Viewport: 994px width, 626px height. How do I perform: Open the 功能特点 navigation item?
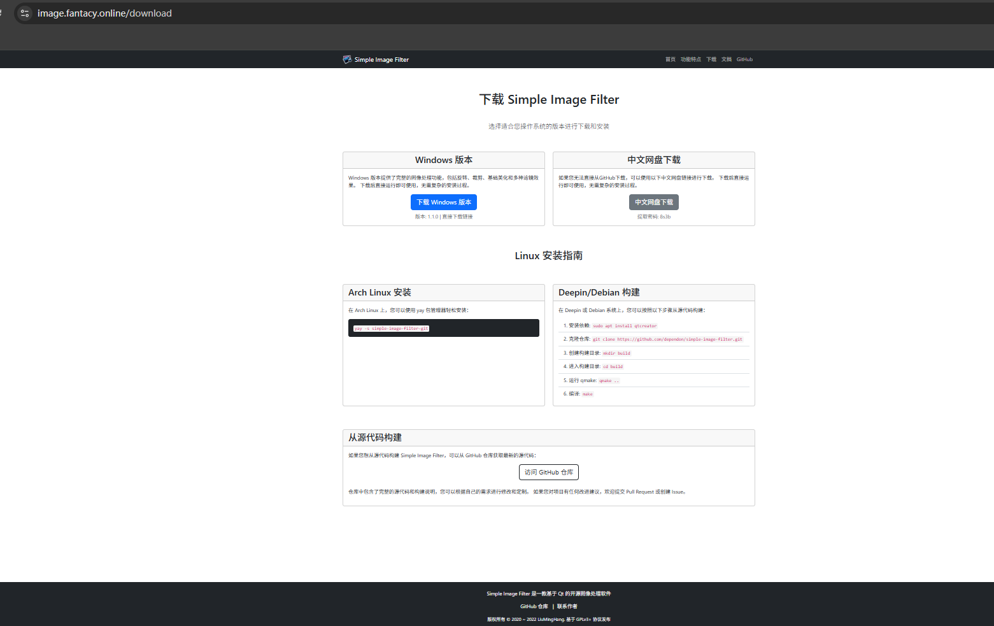pos(691,59)
